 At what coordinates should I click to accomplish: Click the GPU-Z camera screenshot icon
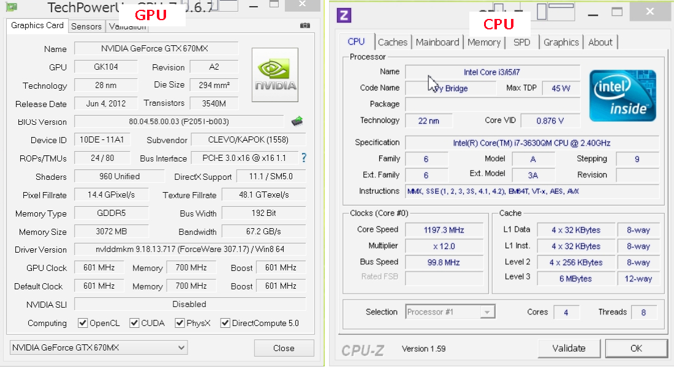(305, 26)
